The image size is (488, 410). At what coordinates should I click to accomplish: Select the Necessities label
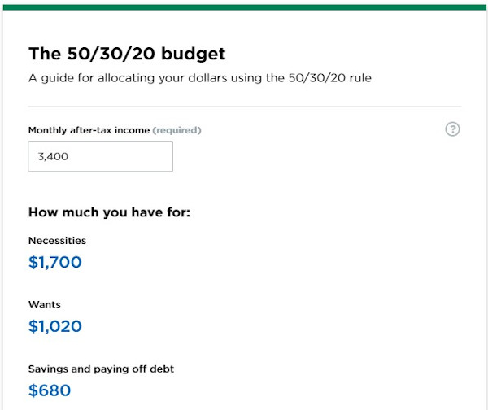(57, 241)
